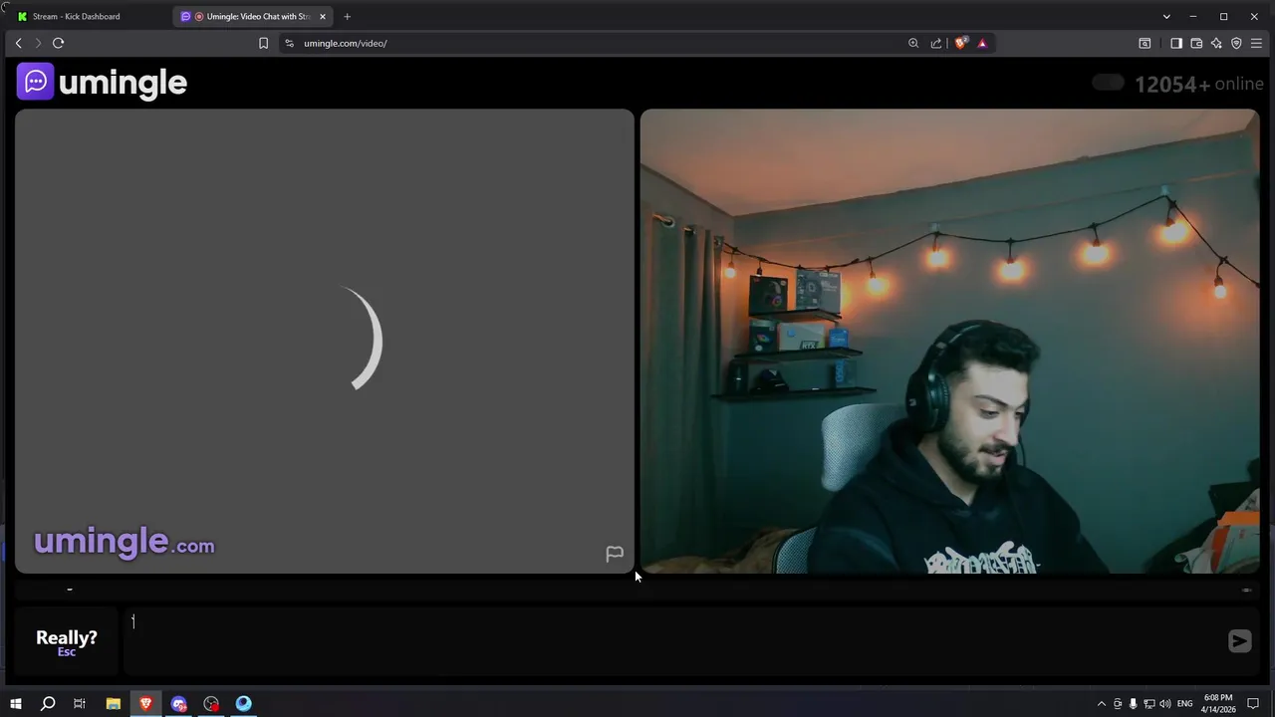Viewport: 1275px width, 717px height.
Task: Click the blue circular app taskbar icon
Action: (244, 704)
